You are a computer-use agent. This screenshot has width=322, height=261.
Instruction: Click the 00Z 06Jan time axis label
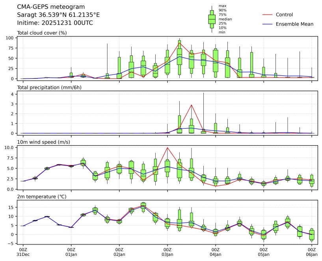tap(312, 252)
